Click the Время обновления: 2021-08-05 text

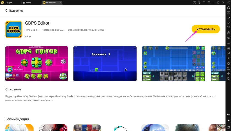[86, 30]
